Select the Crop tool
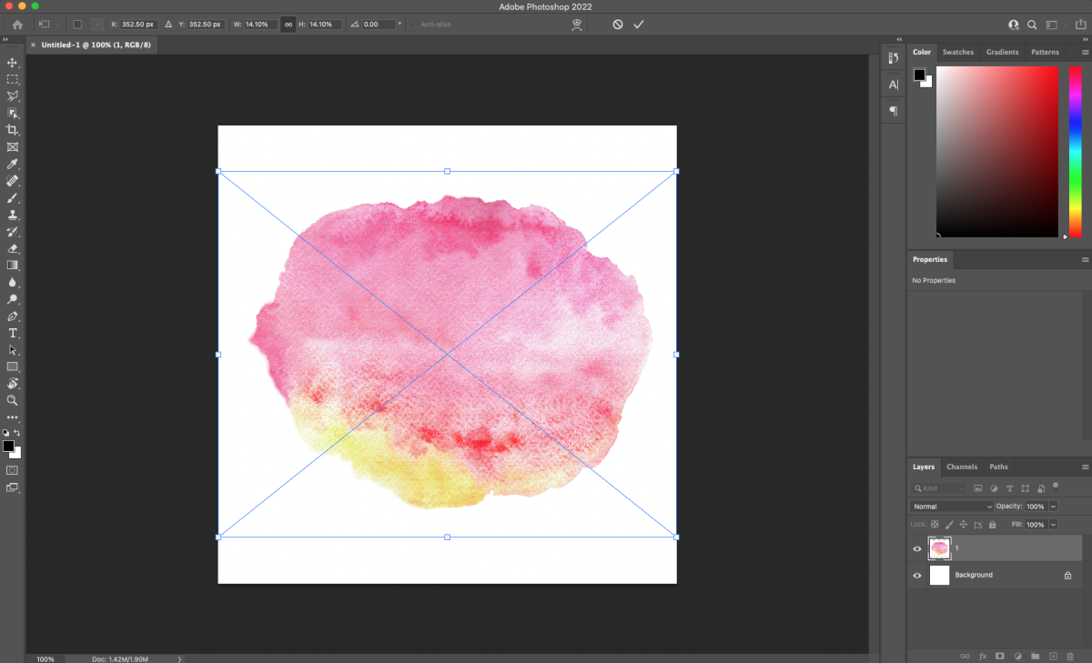 (13, 130)
